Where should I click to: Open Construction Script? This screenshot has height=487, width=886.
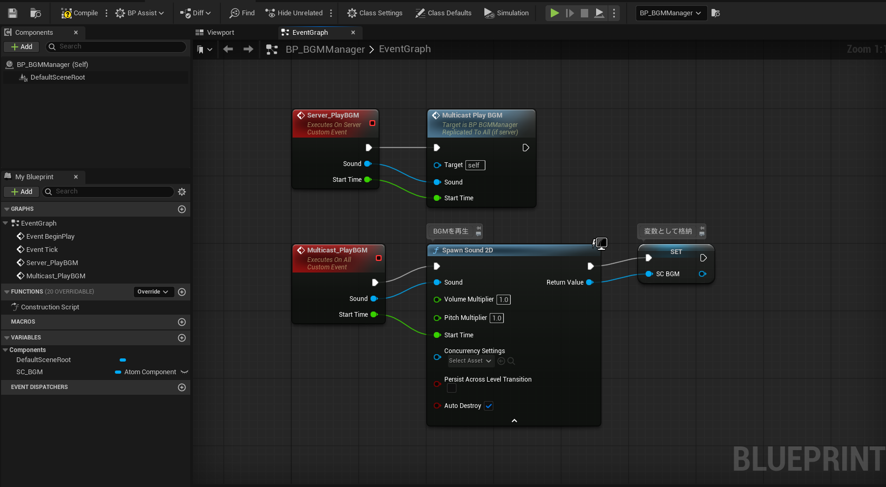coord(50,307)
